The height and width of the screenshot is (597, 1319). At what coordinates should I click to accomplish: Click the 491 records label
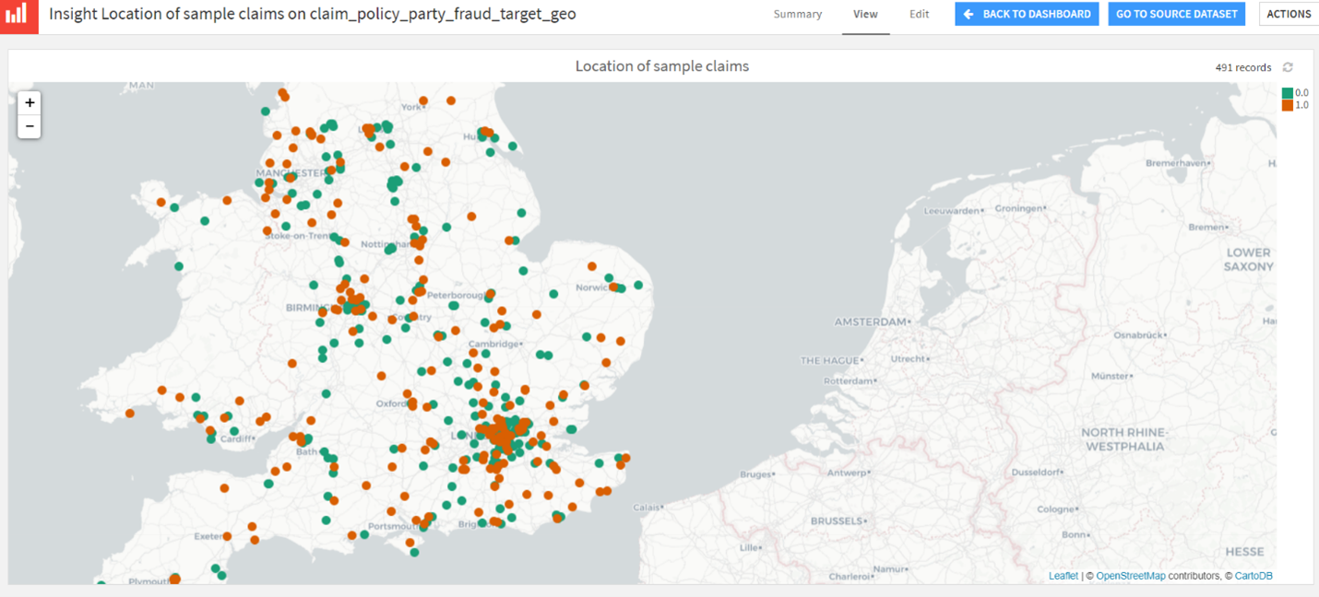pyautogui.click(x=1242, y=67)
